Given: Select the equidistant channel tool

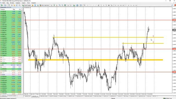Looking at the screenshot, I should click(98, 5).
